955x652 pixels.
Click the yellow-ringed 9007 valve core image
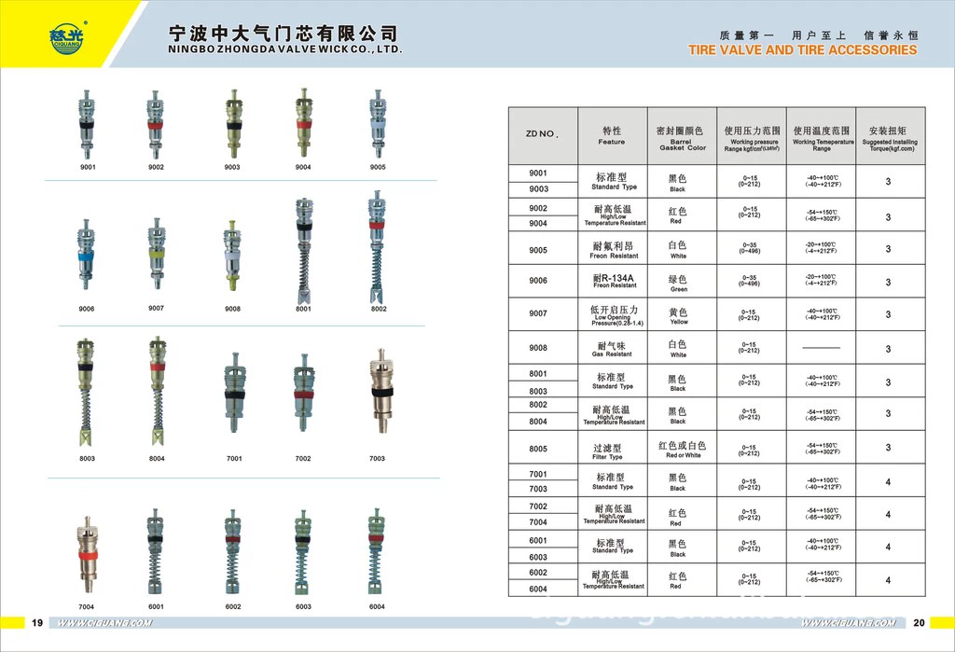156,253
